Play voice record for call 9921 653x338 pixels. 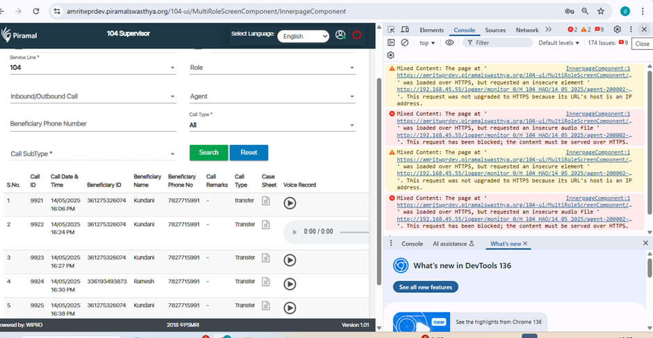(290, 203)
